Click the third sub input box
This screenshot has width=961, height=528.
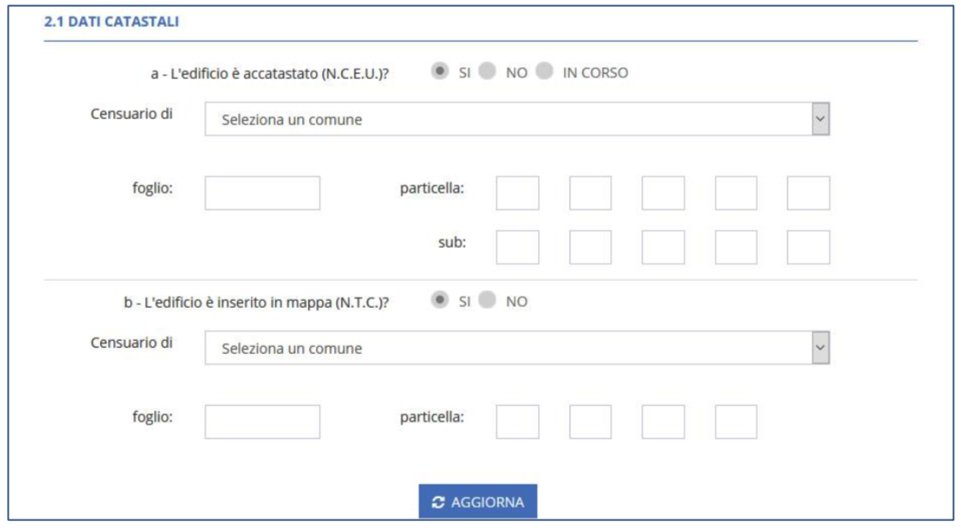click(x=662, y=247)
